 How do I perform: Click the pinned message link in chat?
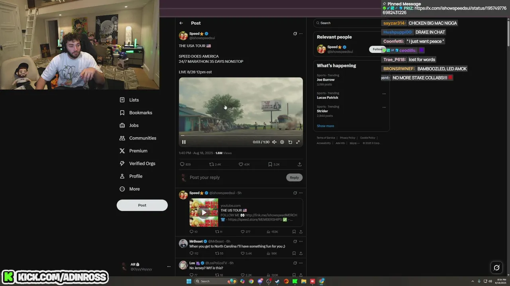click(444, 10)
